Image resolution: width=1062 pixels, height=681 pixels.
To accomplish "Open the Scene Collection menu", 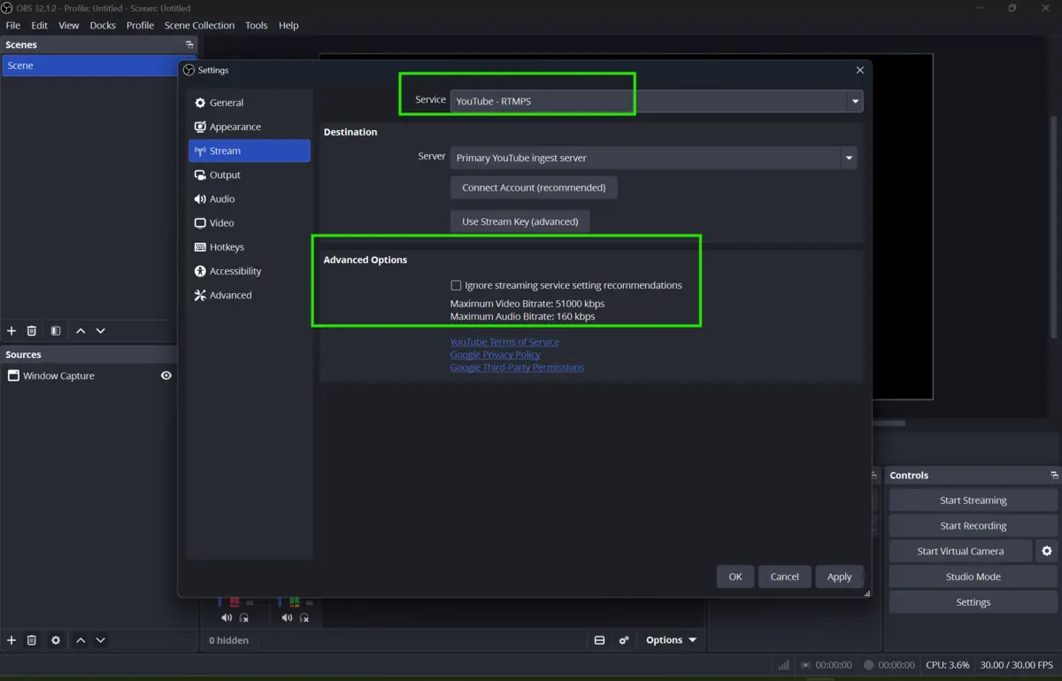I will coord(199,25).
